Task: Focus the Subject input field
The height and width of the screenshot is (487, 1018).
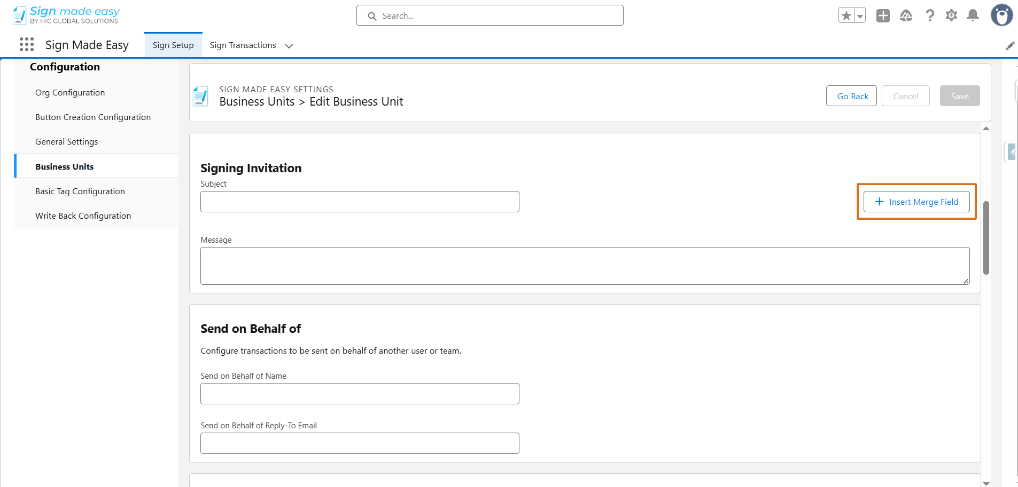Action: pyautogui.click(x=360, y=202)
